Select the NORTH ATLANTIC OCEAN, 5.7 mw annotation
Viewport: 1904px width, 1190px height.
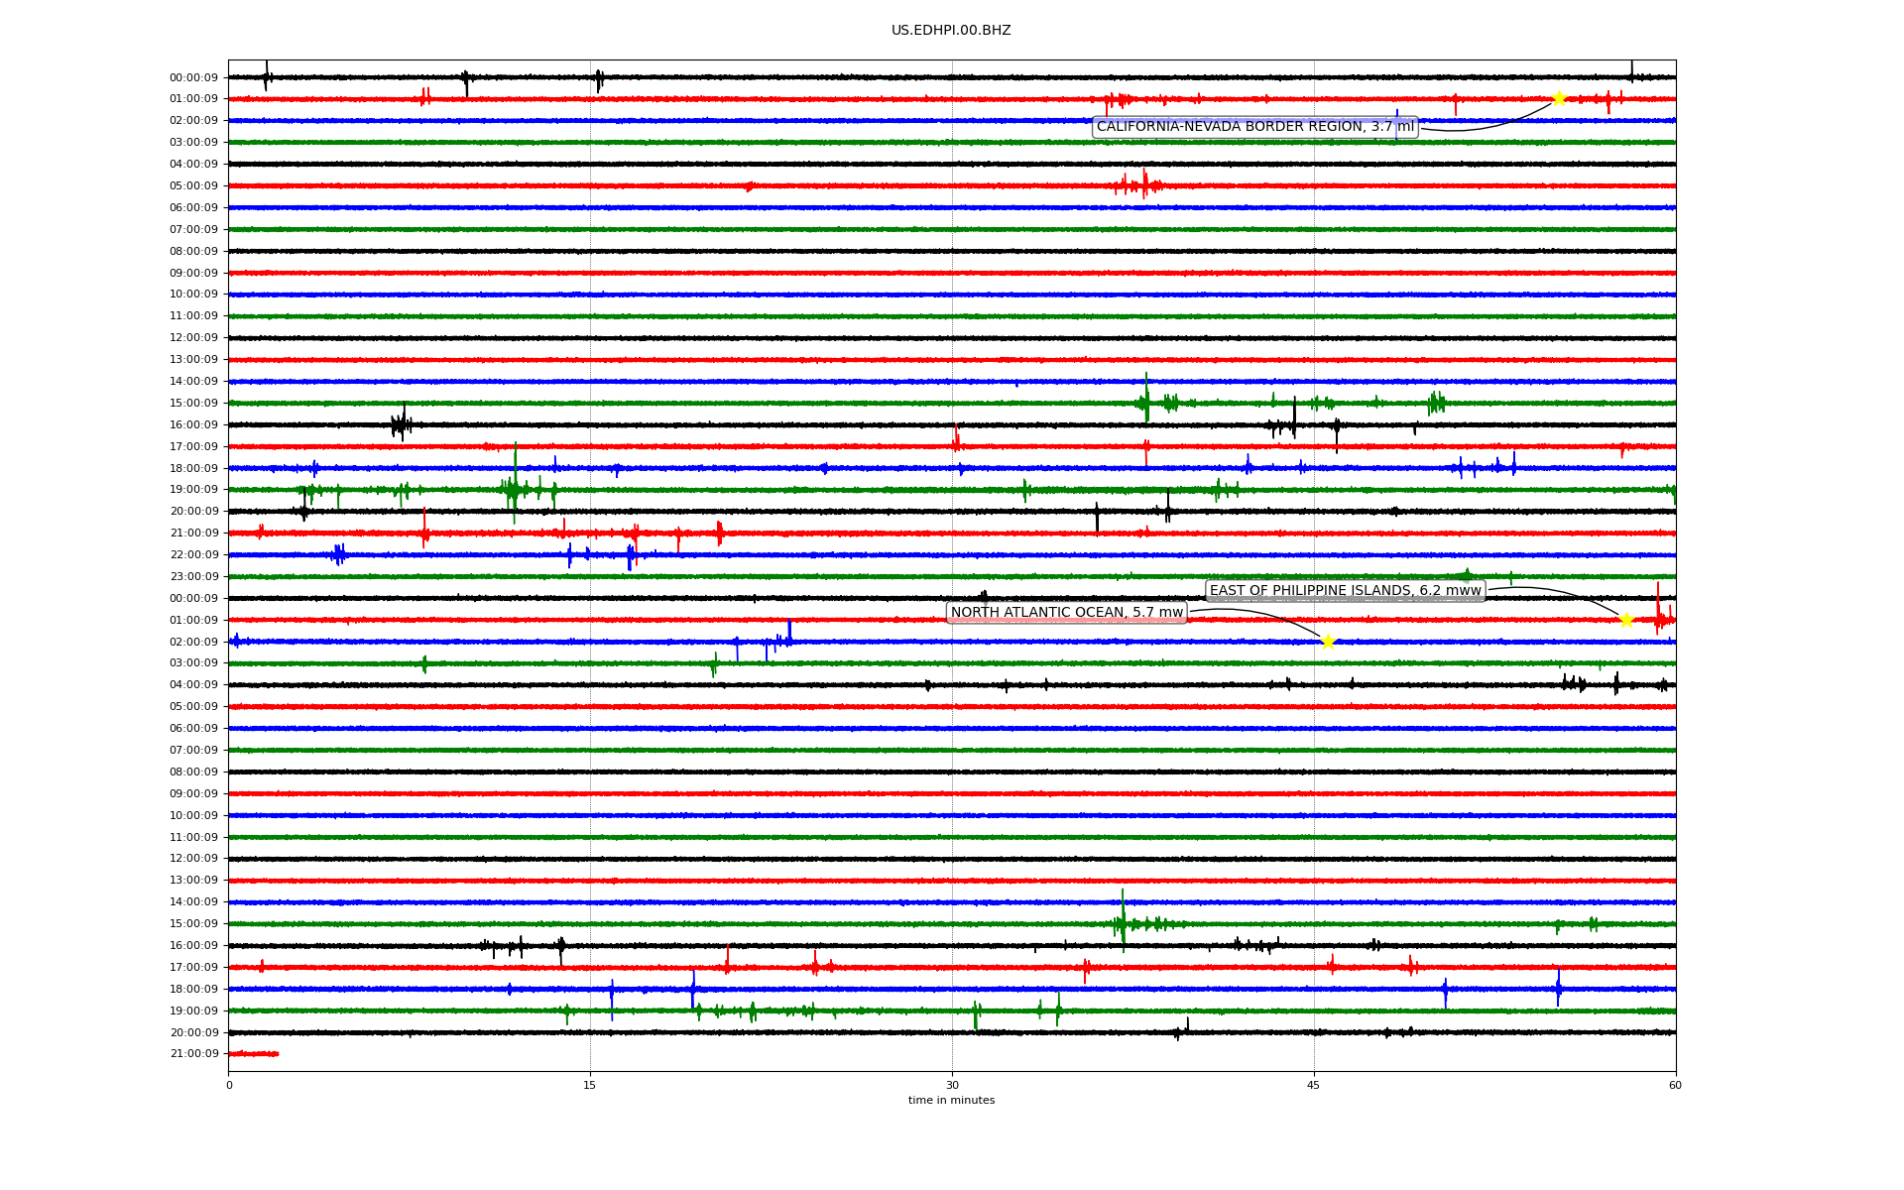(x=1067, y=613)
